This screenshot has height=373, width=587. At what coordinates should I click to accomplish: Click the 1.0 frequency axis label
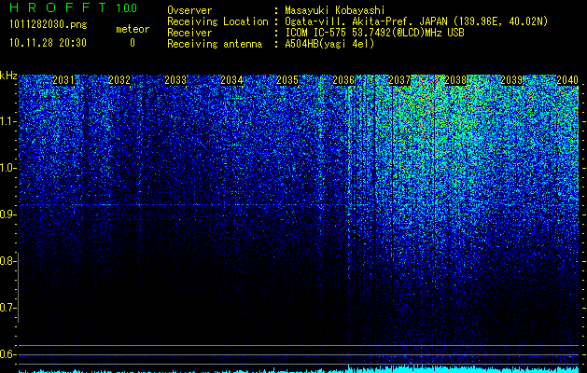(7, 168)
